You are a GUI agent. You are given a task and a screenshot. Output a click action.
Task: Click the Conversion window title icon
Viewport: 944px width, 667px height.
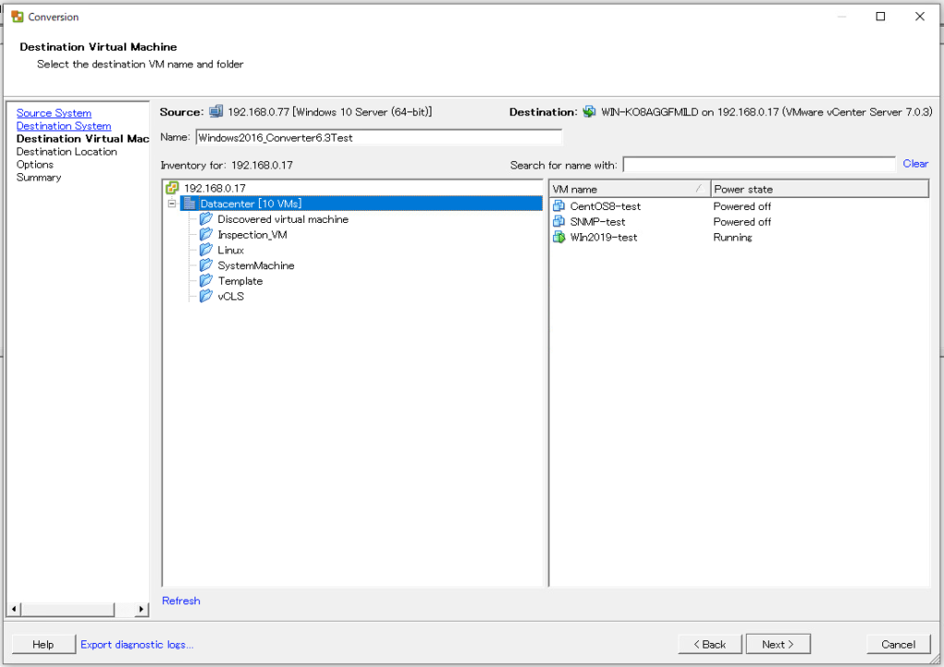17,17
